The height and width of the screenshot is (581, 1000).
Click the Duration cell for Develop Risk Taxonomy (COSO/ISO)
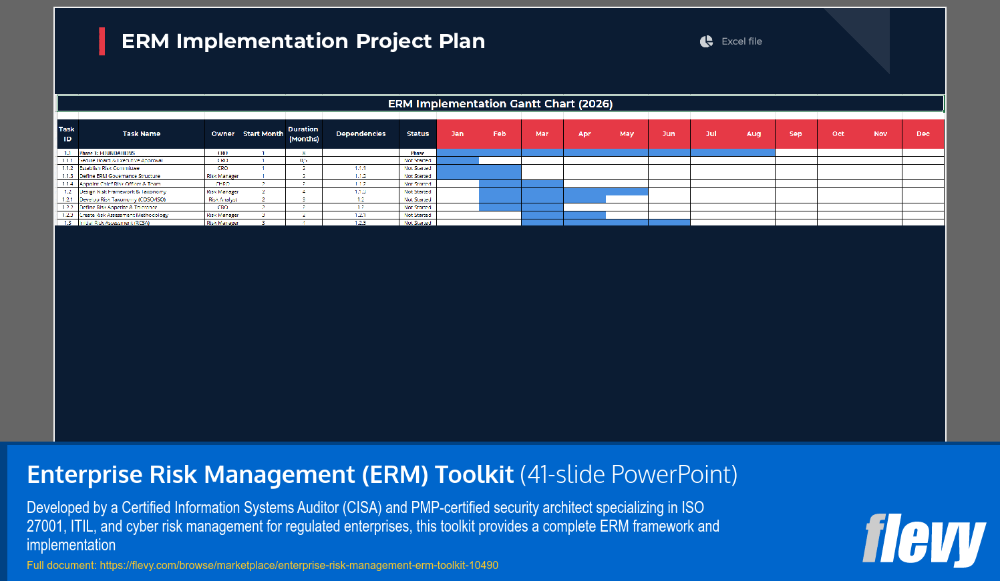(303, 199)
